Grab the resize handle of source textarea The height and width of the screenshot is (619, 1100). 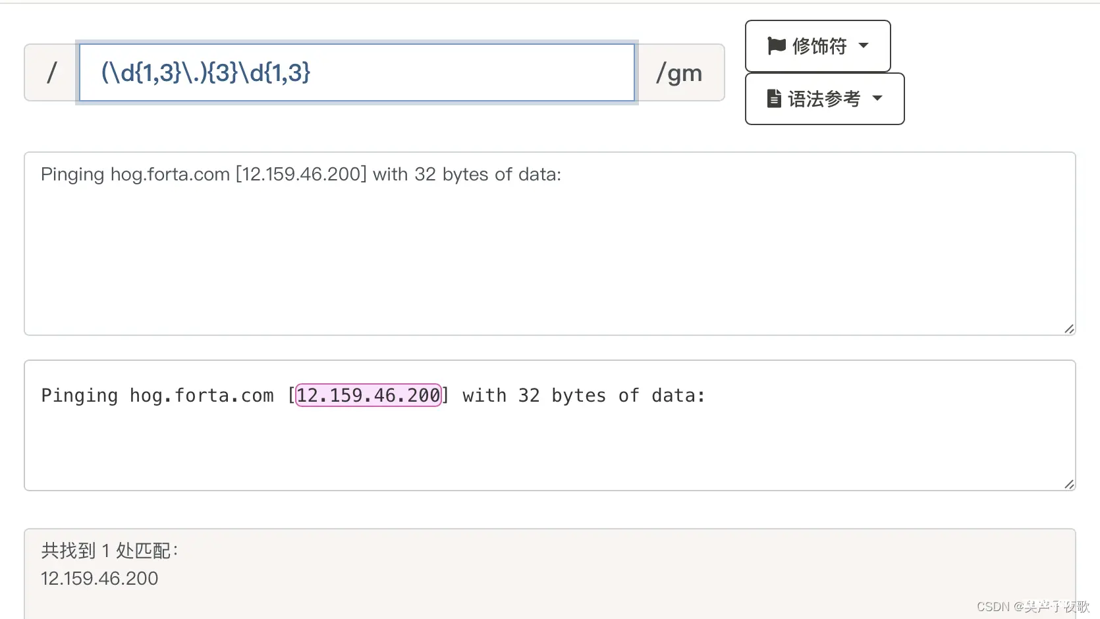[1069, 329]
